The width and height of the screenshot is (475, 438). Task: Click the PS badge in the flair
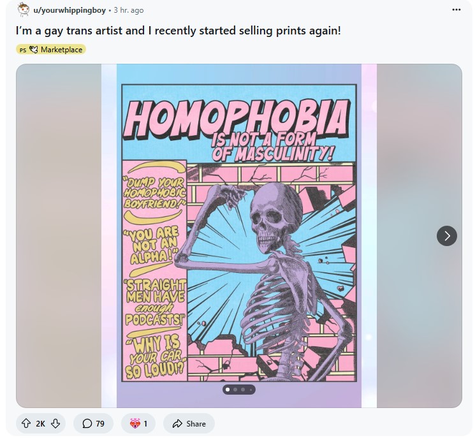23,50
